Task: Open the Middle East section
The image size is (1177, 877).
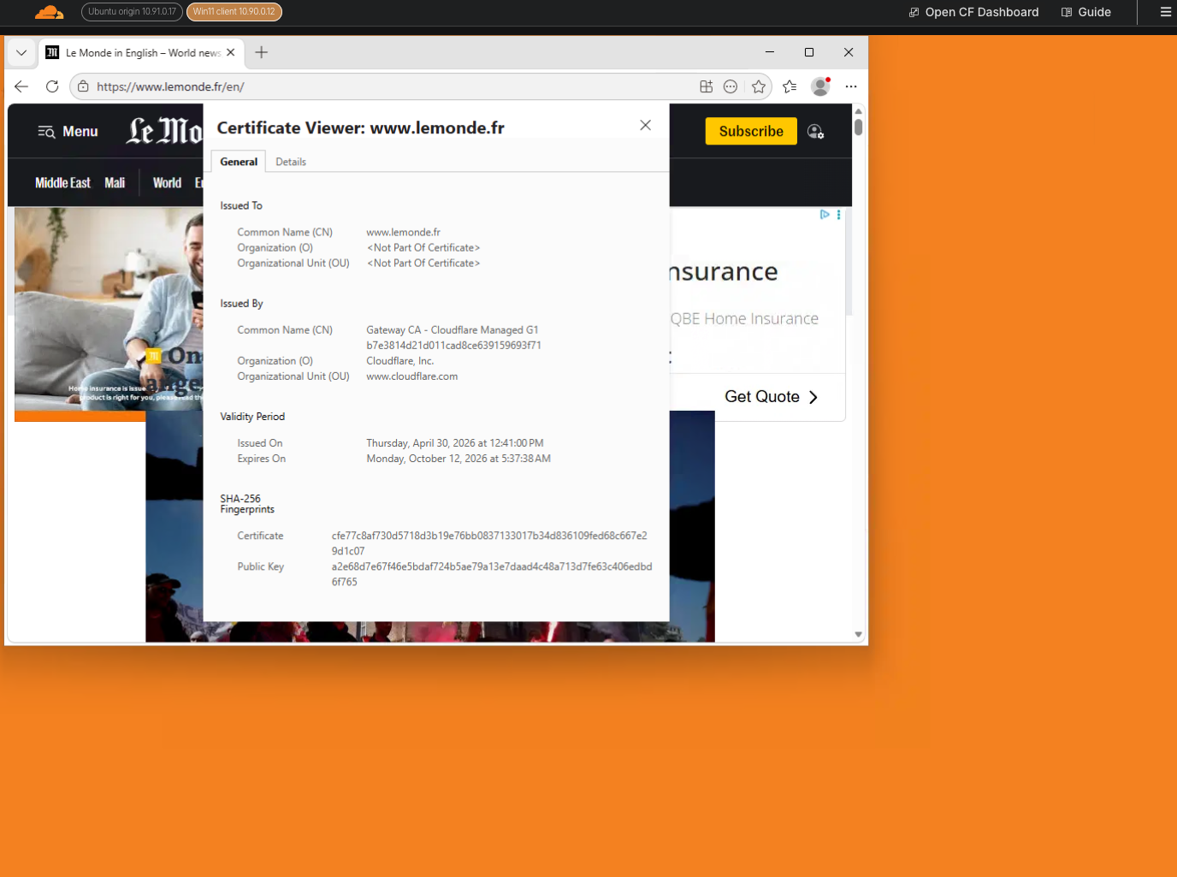Action: click(62, 183)
